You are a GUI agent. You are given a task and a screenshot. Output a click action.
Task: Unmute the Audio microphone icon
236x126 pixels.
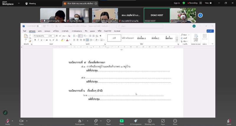[x=7, y=121]
